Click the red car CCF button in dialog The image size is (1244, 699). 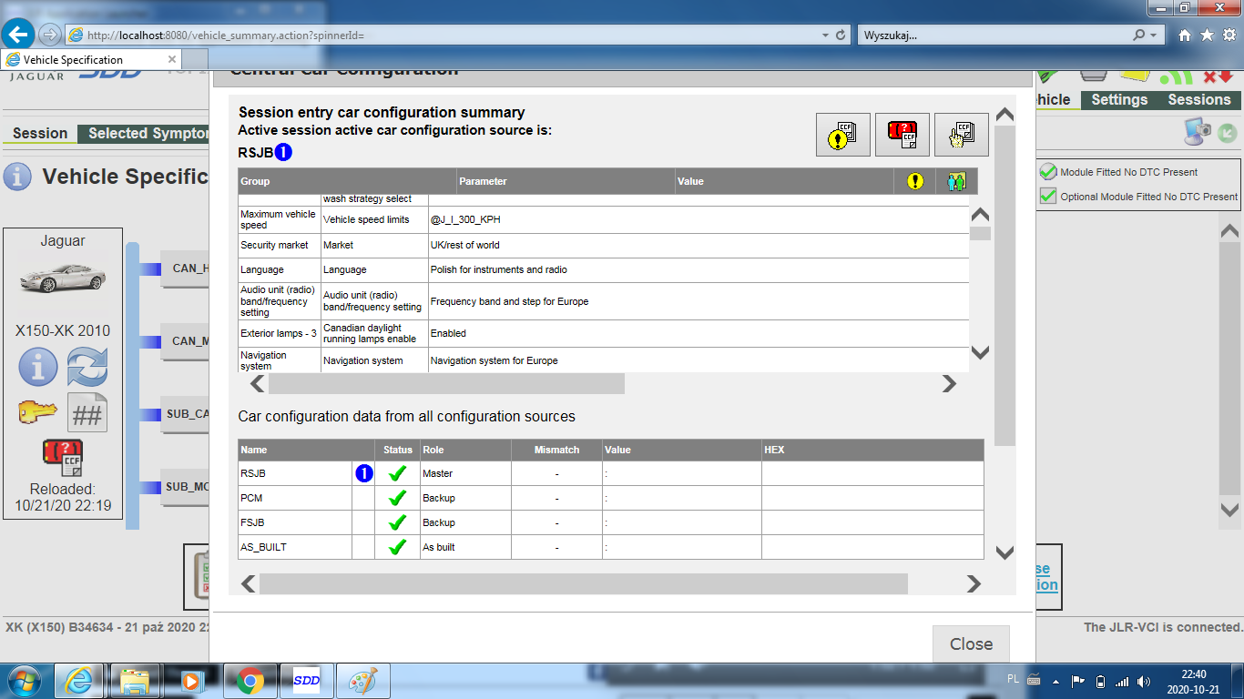pyautogui.click(x=902, y=136)
